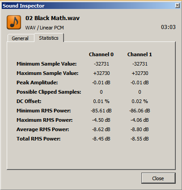The width and height of the screenshot is (182, 190).
Task: Click the Channel 1 column header
Action: [140, 54]
